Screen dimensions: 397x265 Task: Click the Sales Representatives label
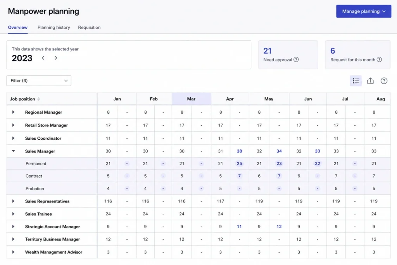47,201
